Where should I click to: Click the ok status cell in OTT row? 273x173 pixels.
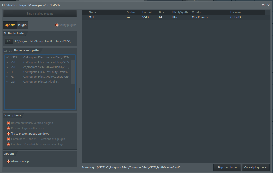click(129, 17)
